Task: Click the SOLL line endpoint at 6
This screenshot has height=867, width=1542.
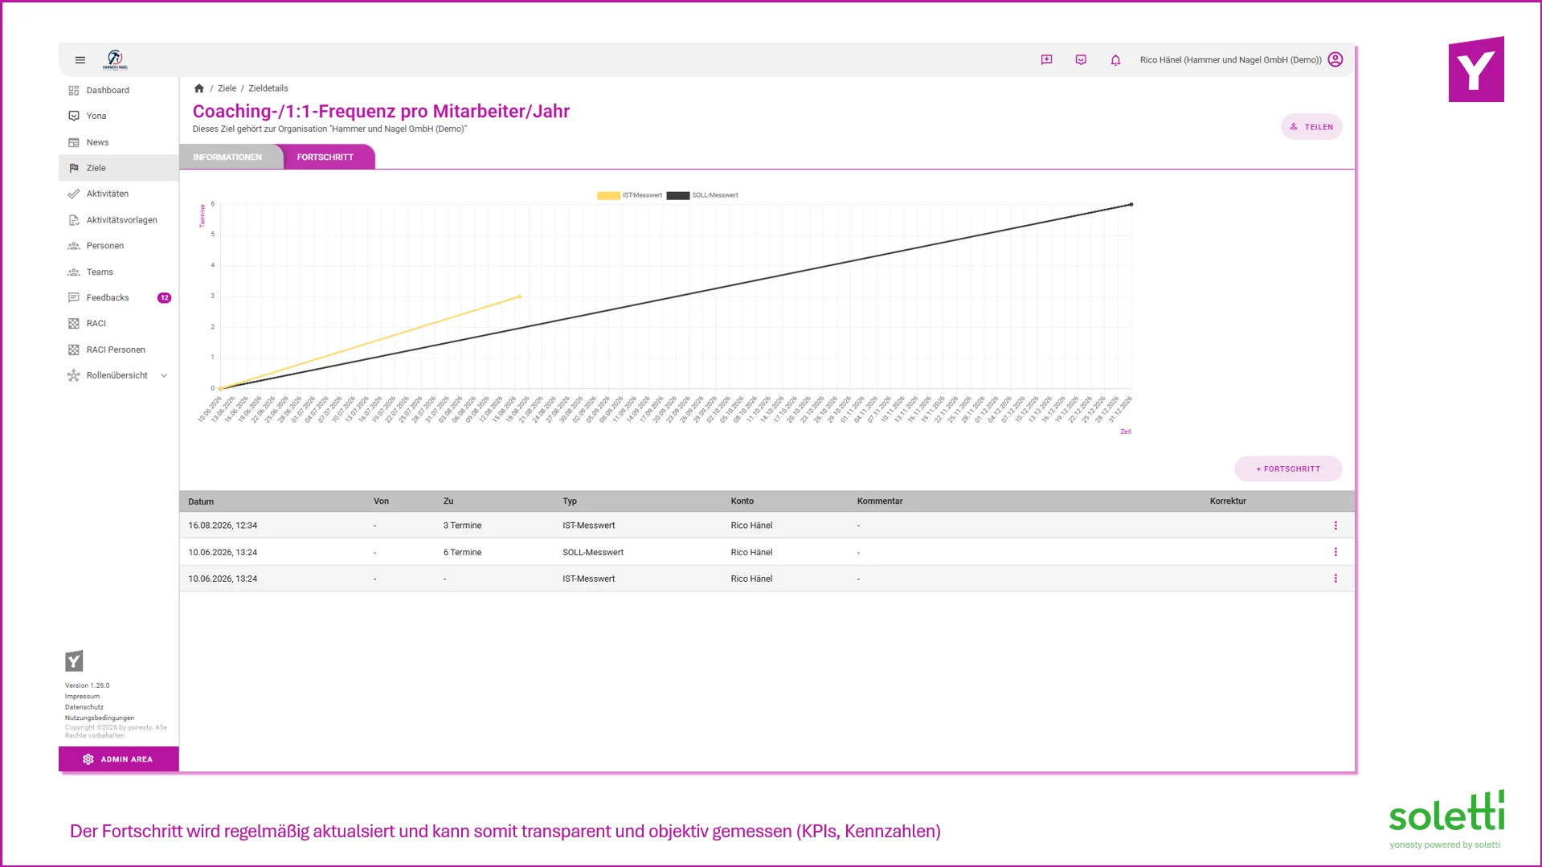Action: pos(1131,204)
